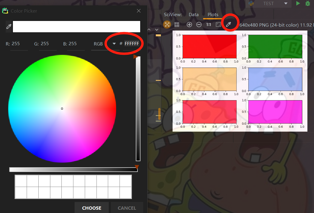Click the horizontal opacity slider below wheel
Viewport: 314px width, 213px height.
click(73, 169)
